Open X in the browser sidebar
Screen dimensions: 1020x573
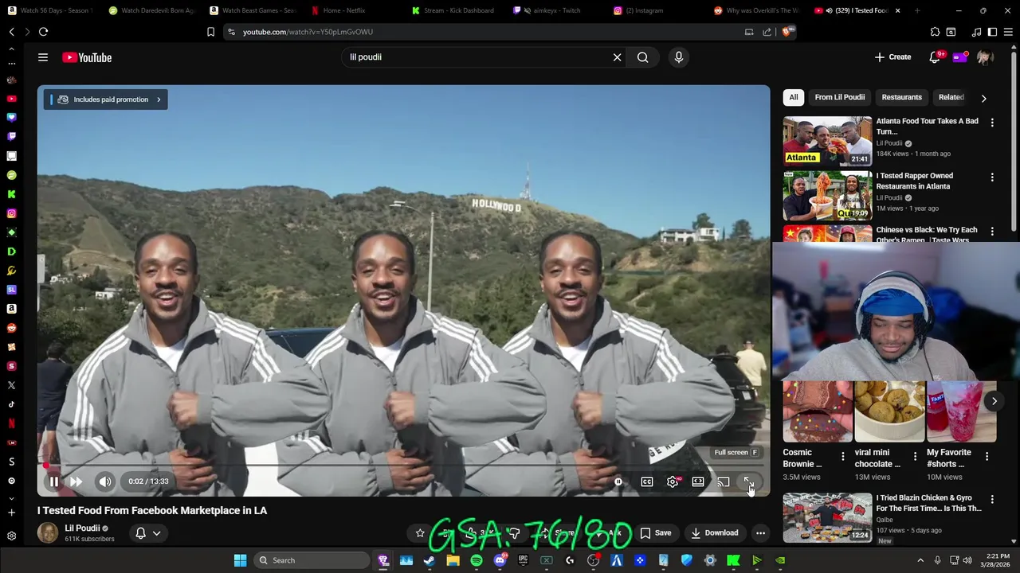pyautogui.click(x=11, y=385)
